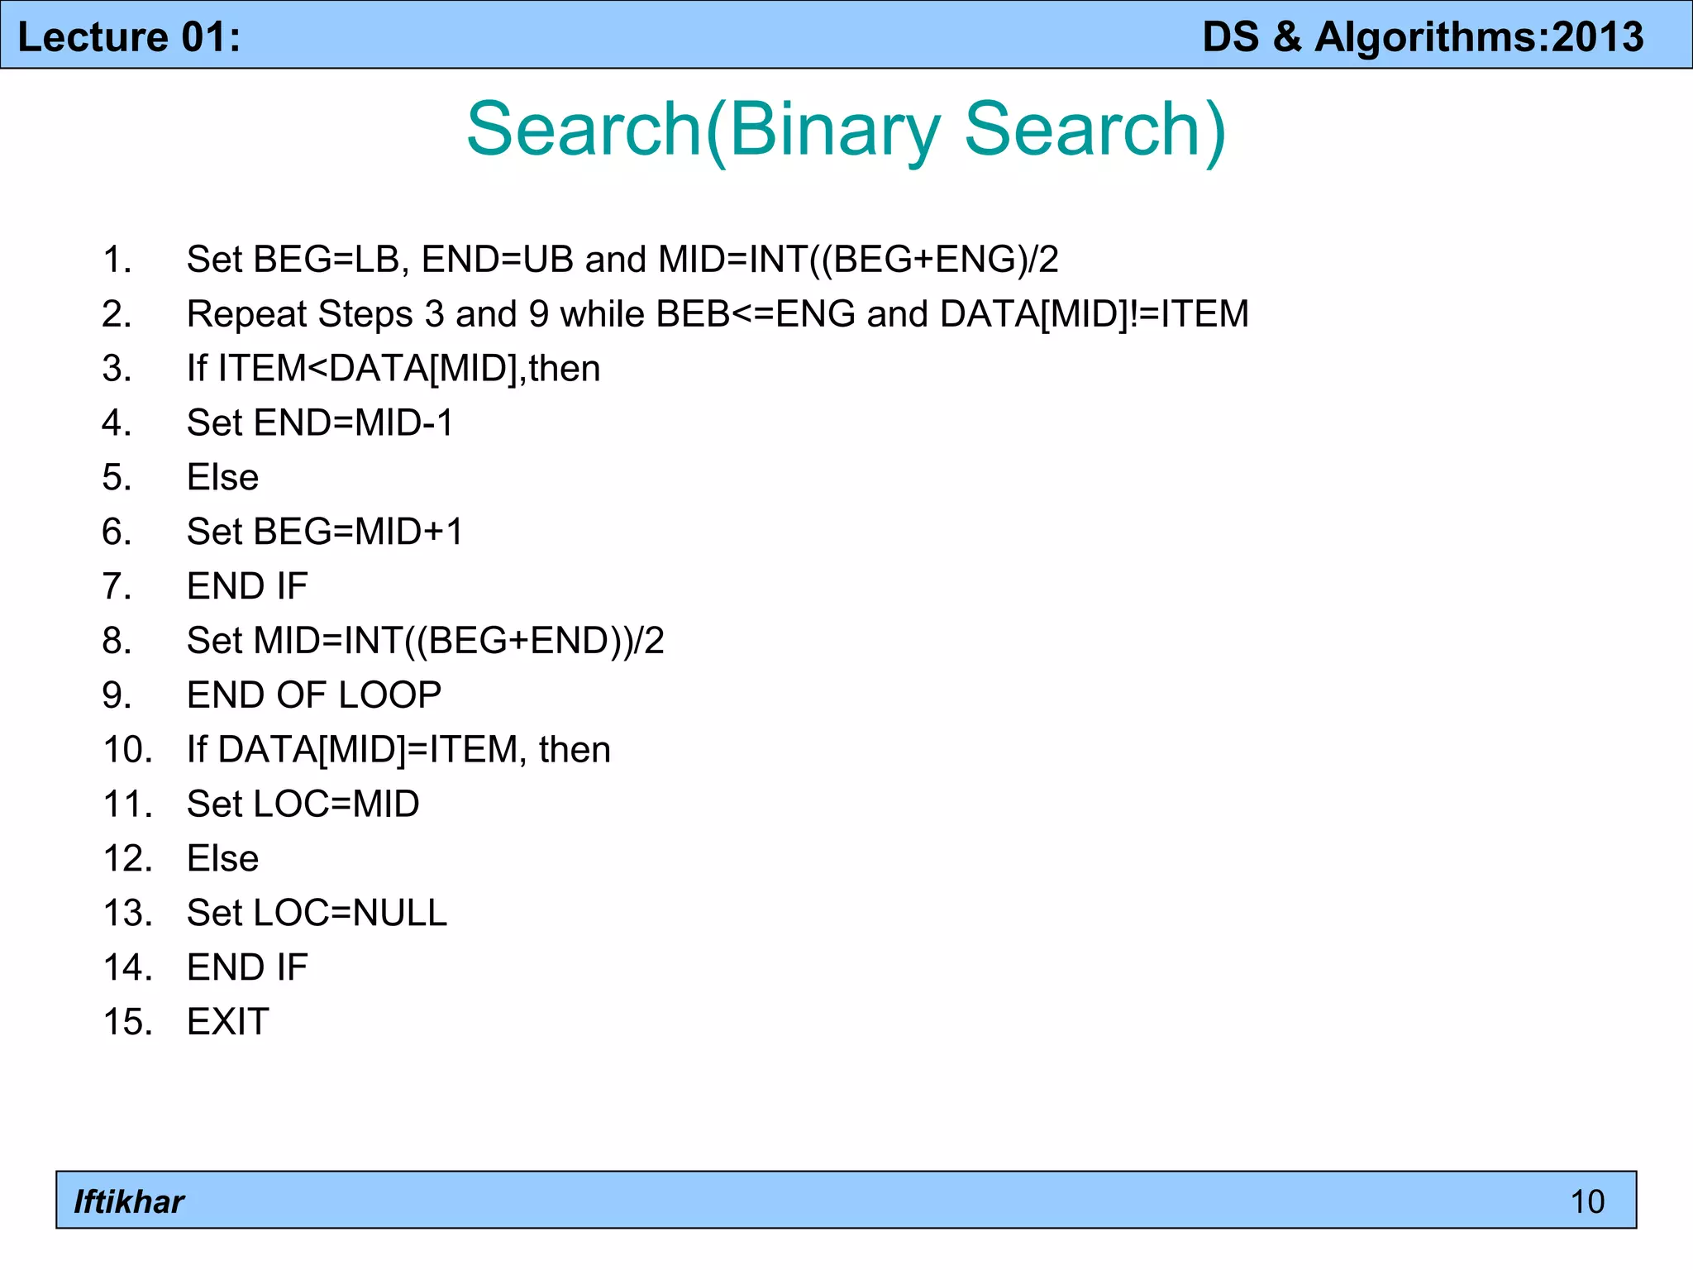Select step 1 'Set BEG=LB, END=UB' line
The height and width of the screenshot is (1270, 1693).
(622, 260)
